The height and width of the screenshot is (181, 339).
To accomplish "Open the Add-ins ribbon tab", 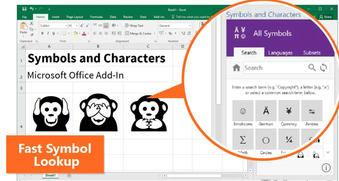I will 159,17.
